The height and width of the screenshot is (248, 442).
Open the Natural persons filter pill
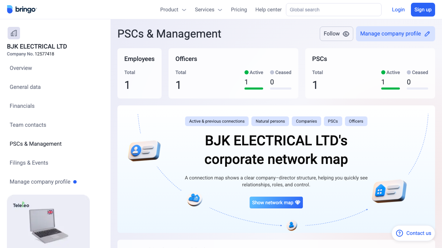pos(270,121)
